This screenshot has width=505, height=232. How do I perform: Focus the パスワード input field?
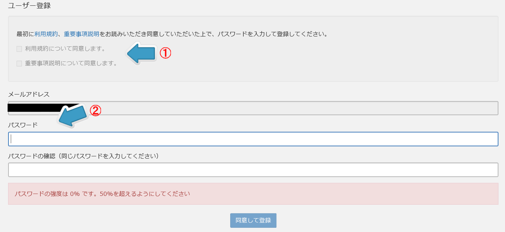coord(253,139)
